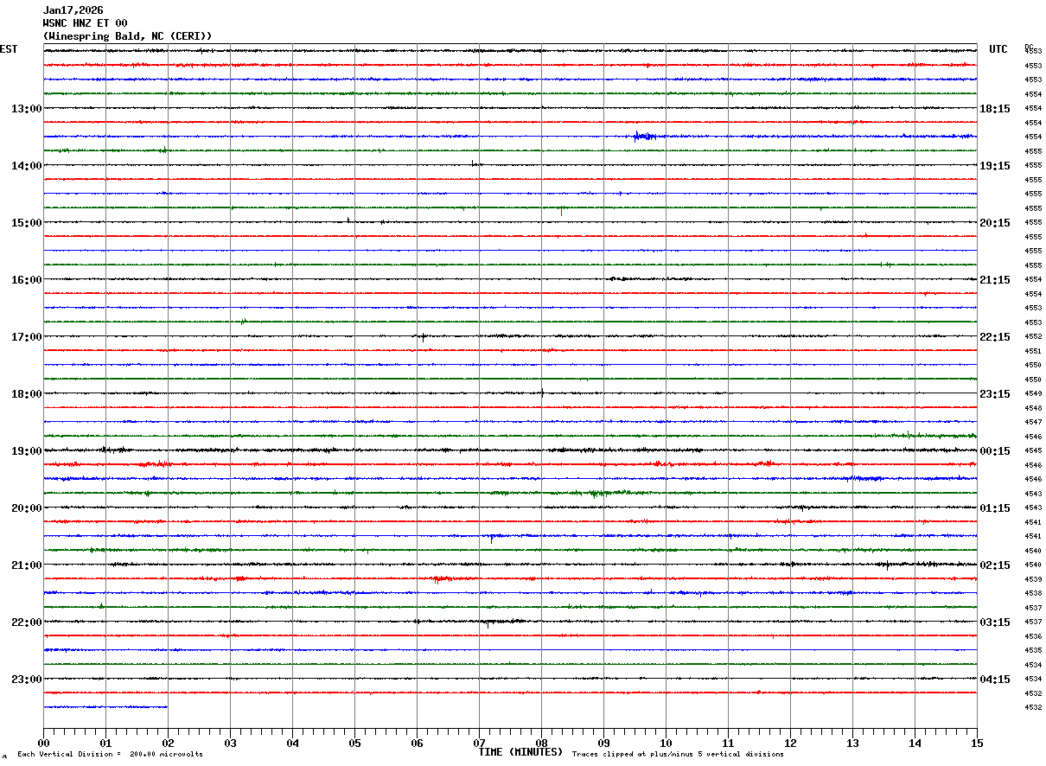1046x766 pixels.
Task: Click the 02:15 UTC row label
Action: 995,565
